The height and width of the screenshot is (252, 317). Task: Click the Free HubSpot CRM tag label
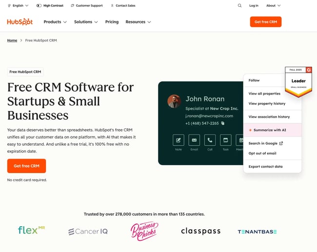(25, 72)
